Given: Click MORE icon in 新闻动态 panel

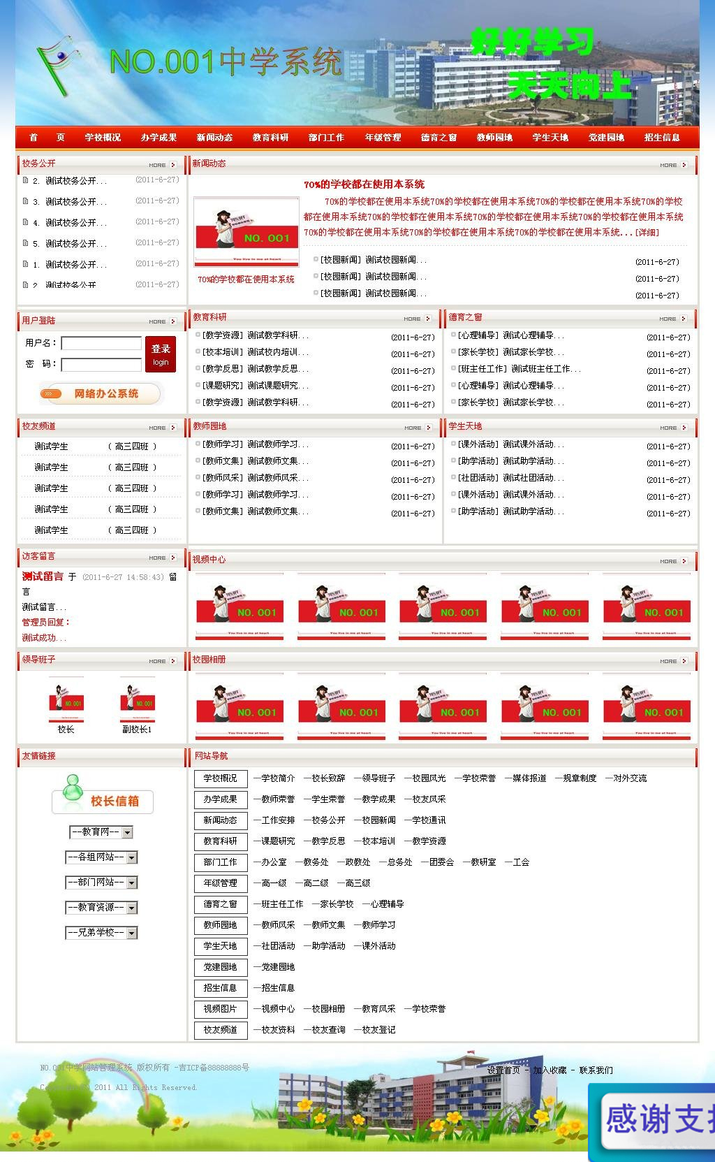Looking at the screenshot, I should click(x=674, y=165).
